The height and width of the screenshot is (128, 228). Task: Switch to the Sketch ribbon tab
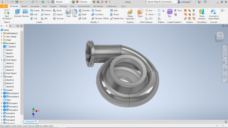point(24,6)
